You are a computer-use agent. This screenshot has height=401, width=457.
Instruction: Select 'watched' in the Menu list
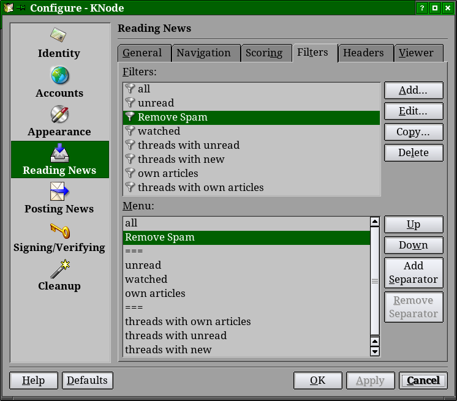(246, 279)
